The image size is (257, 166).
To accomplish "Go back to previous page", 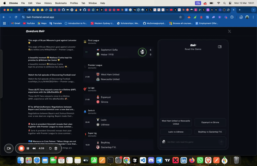I will pos(4,17).
